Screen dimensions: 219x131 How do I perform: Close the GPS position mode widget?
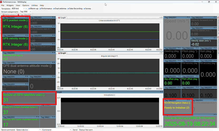[x=28, y=17]
